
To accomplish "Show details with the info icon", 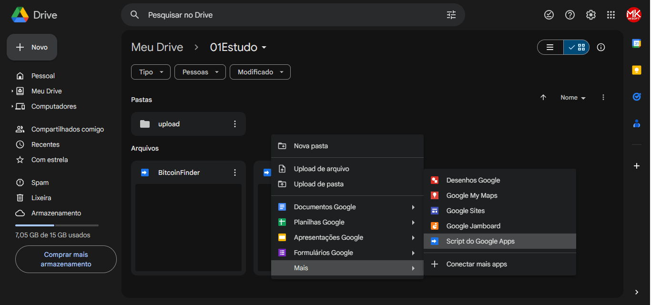I will point(601,47).
